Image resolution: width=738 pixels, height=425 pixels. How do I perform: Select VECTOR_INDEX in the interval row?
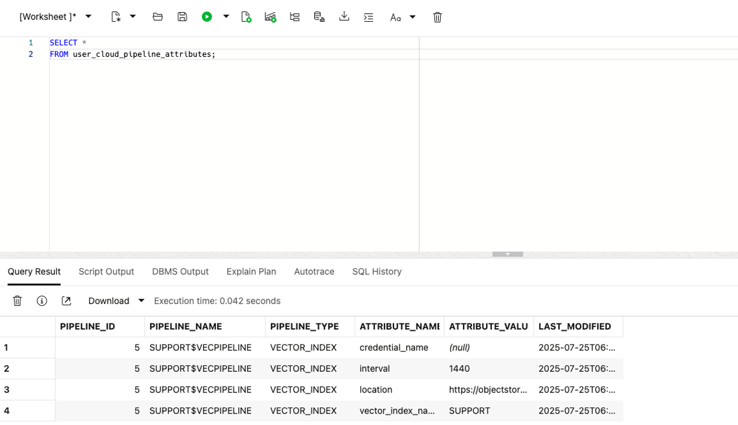(310, 369)
